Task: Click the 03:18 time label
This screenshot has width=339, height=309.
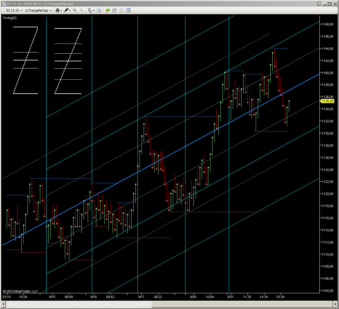Action: click(7, 297)
